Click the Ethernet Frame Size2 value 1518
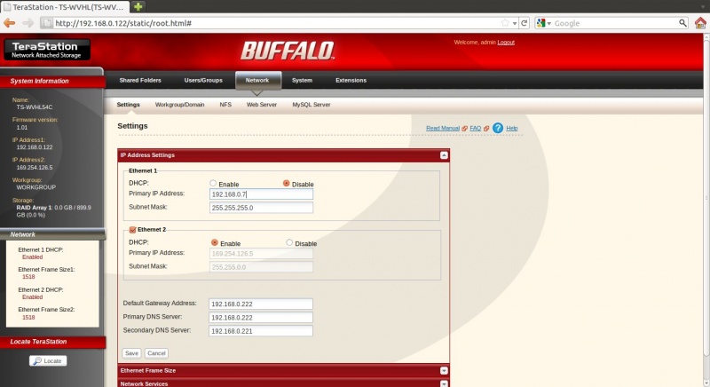 tap(28, 317)
